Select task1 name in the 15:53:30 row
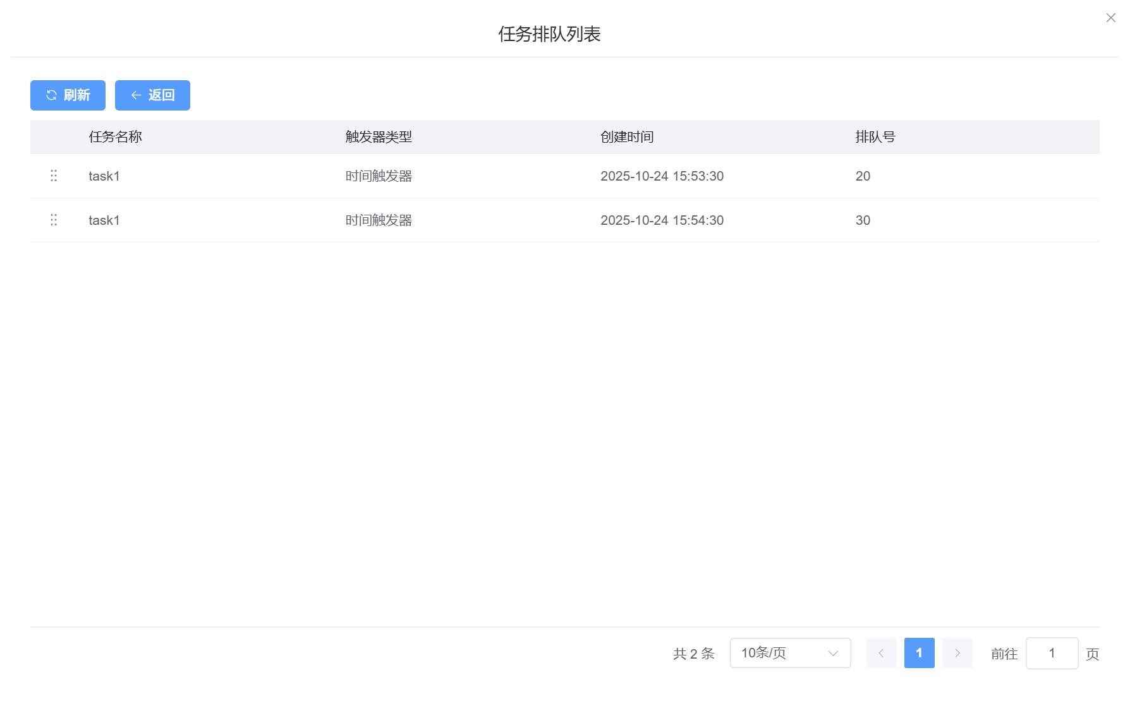 [x=104, y=176]
